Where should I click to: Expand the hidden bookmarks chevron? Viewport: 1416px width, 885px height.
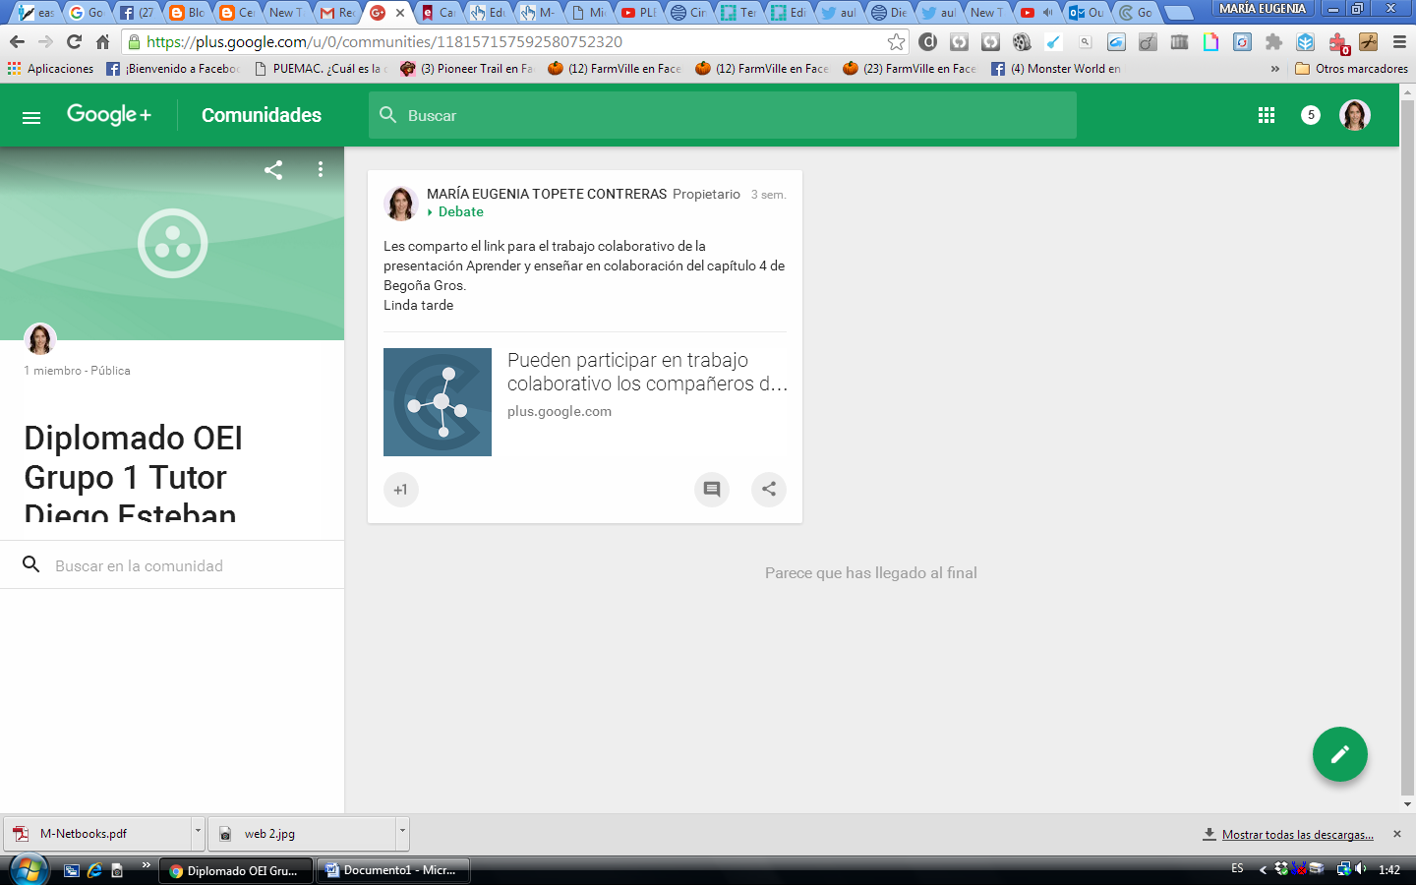coord(1275,69)
